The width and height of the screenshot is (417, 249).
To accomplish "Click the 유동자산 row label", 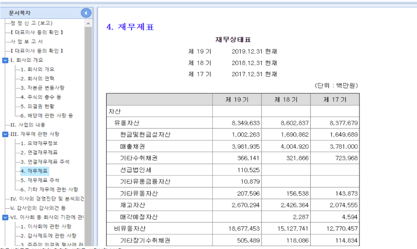I will tap(127, 123).
